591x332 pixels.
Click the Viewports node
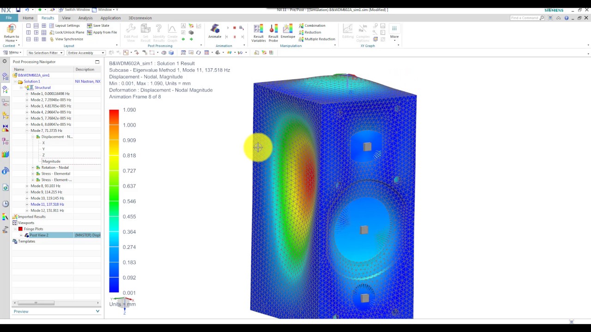point(26,223)
